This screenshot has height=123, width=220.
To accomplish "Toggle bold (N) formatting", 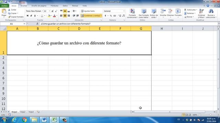I will coord(27,16).
